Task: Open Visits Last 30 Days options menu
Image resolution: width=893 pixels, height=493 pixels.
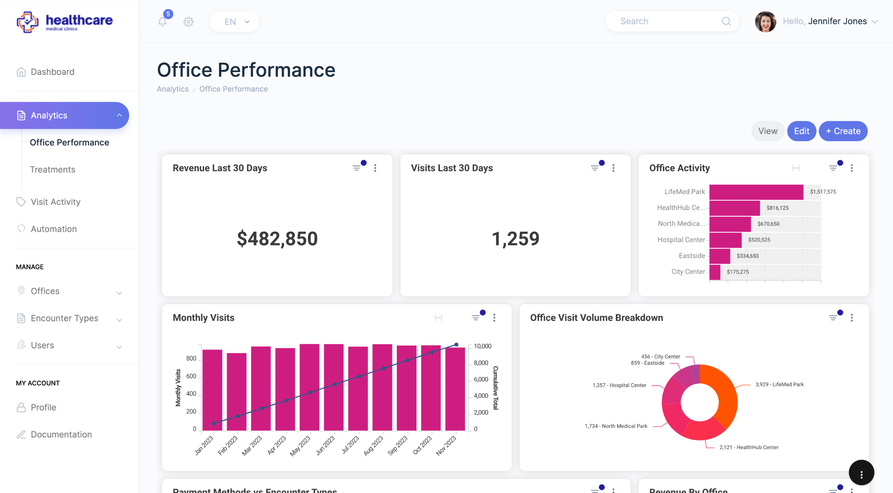Action: [613, 168]
